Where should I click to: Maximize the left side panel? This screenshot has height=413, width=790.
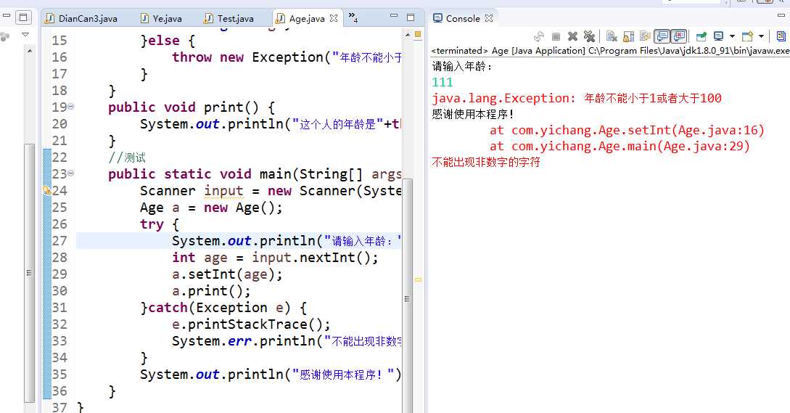click(x=22, y=17)
